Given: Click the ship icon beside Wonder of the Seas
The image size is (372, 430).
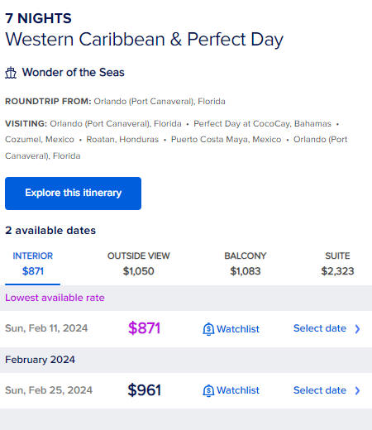Looking at the screenshot, I should coord(11,73).
